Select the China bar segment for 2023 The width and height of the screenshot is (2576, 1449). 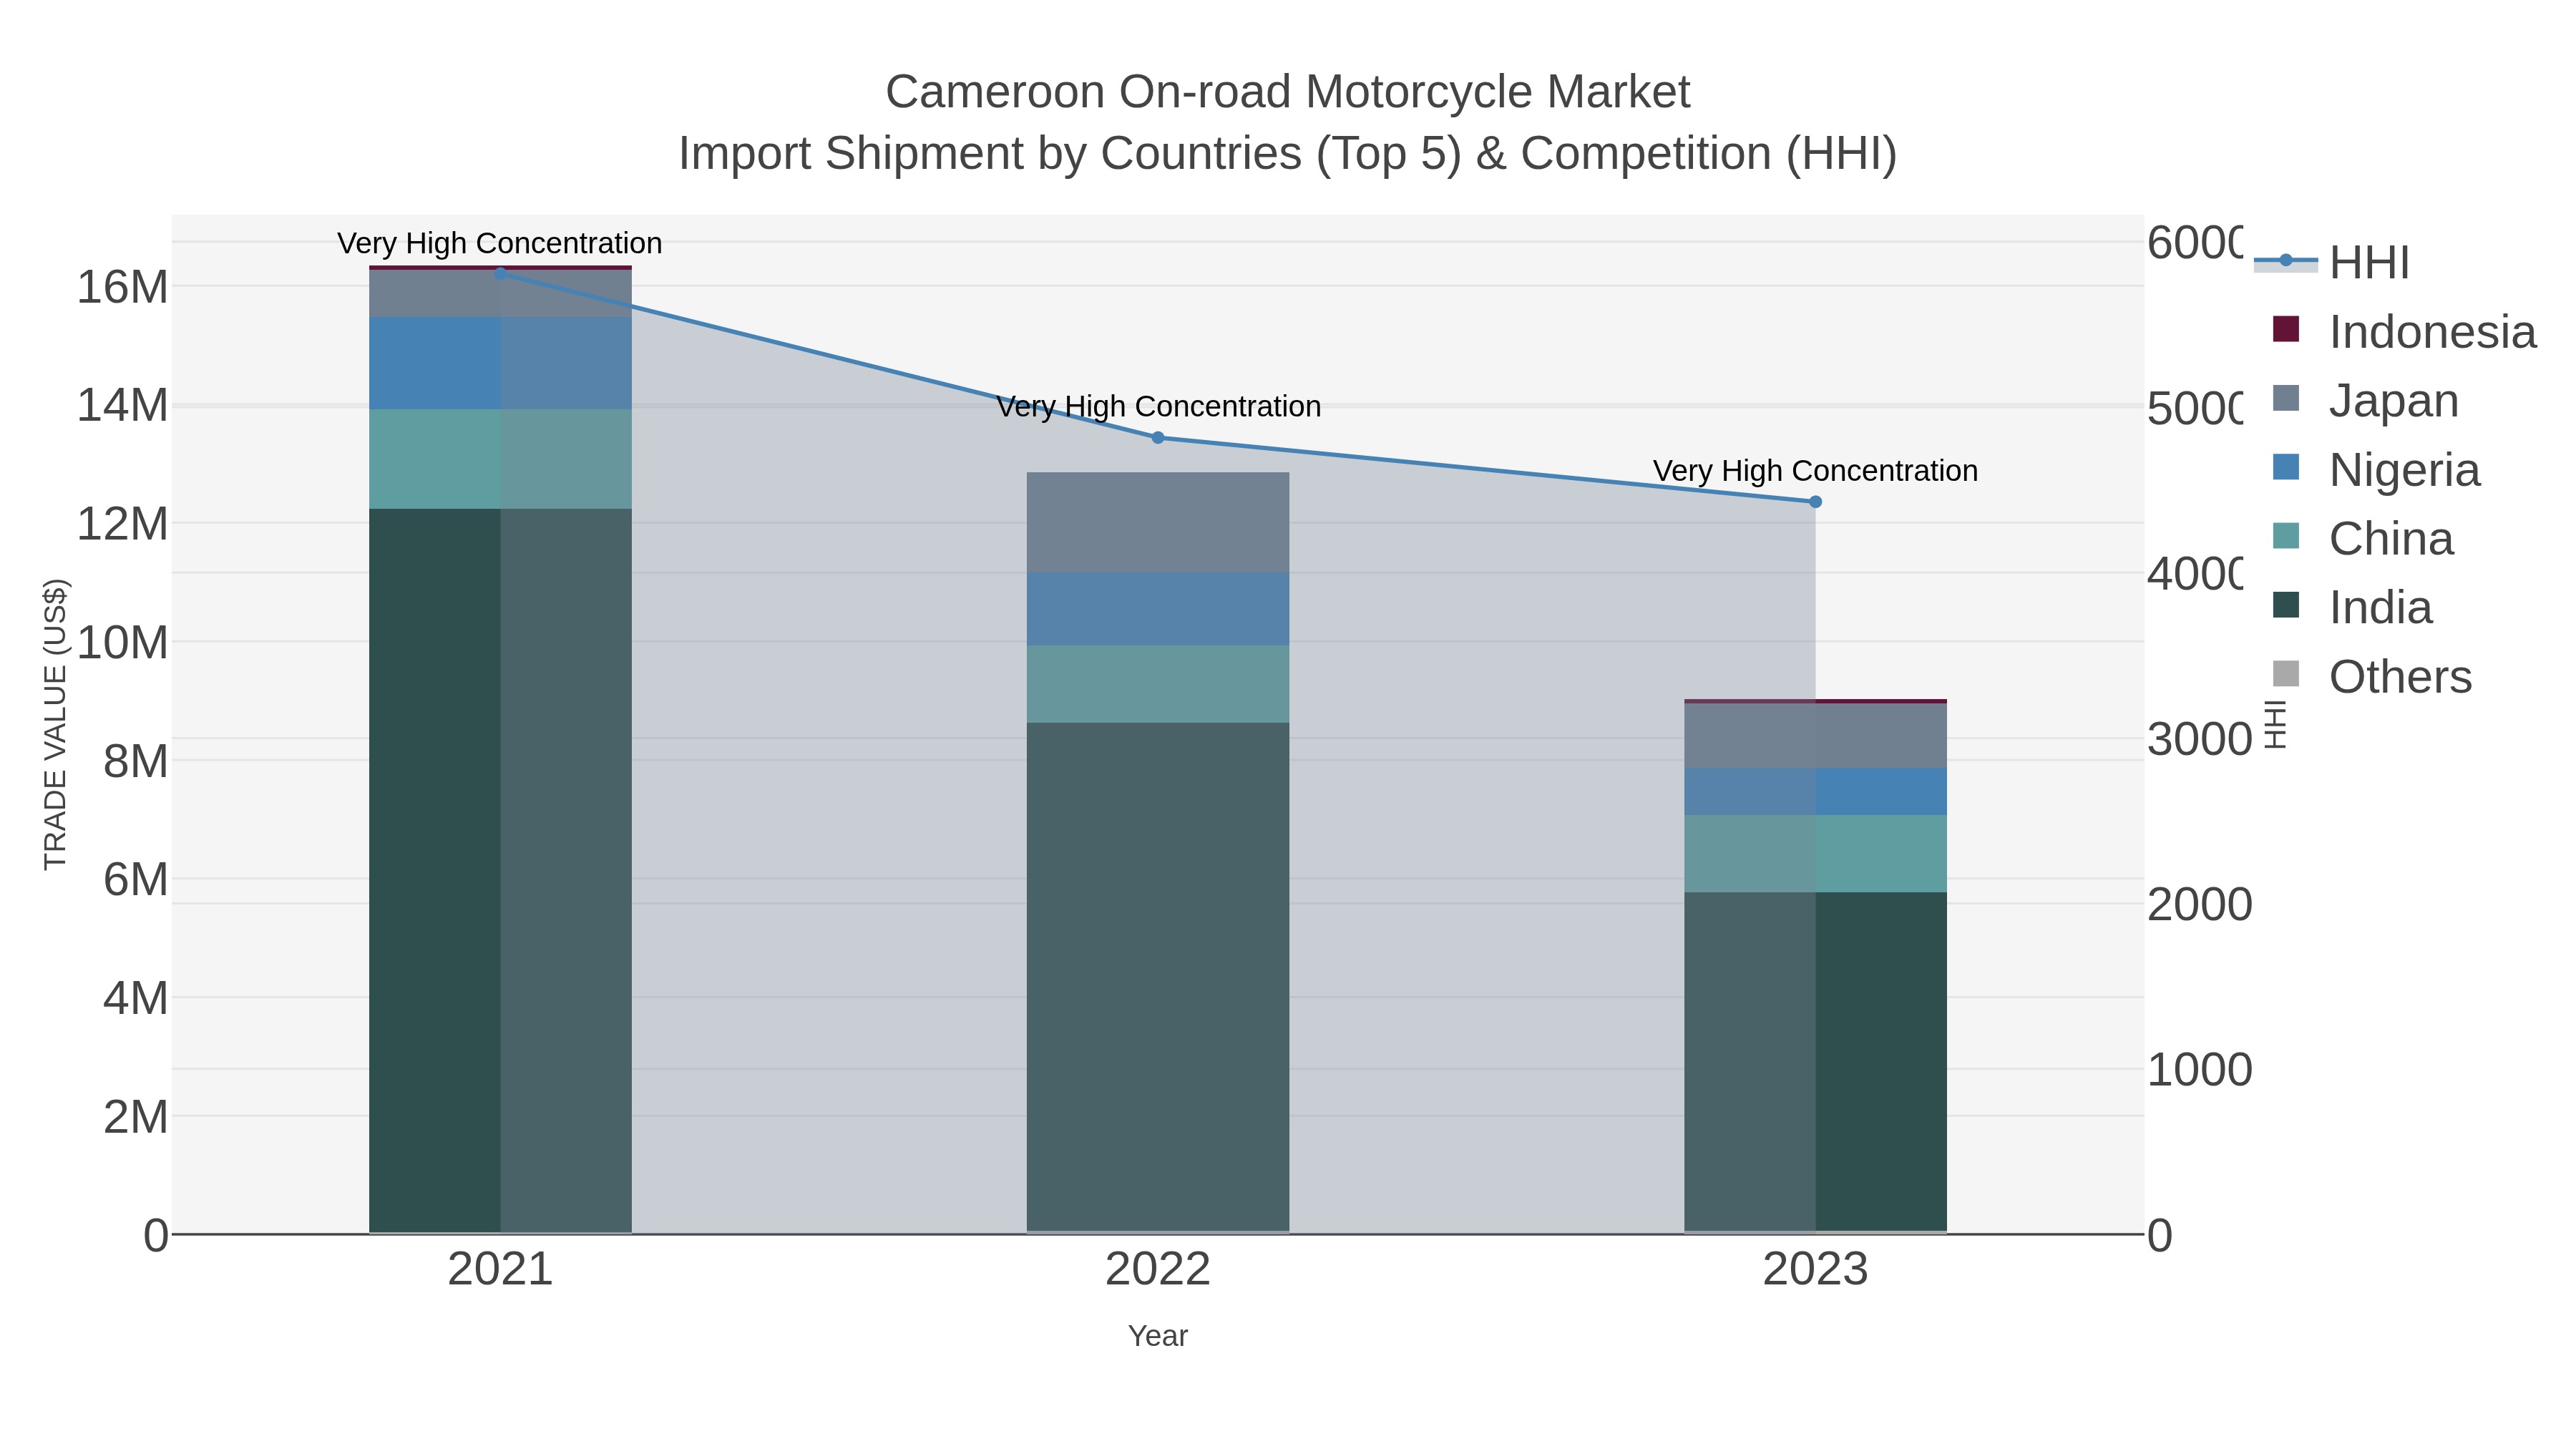coord(1816,853)
